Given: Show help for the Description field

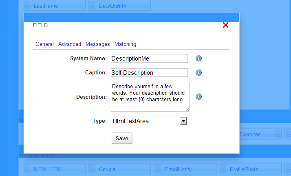Looking at the screenshot, I should click(199, 97).
